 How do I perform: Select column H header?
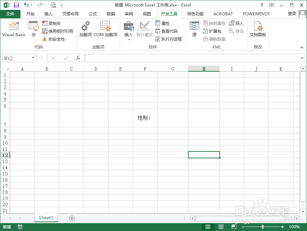click(204, 69)
